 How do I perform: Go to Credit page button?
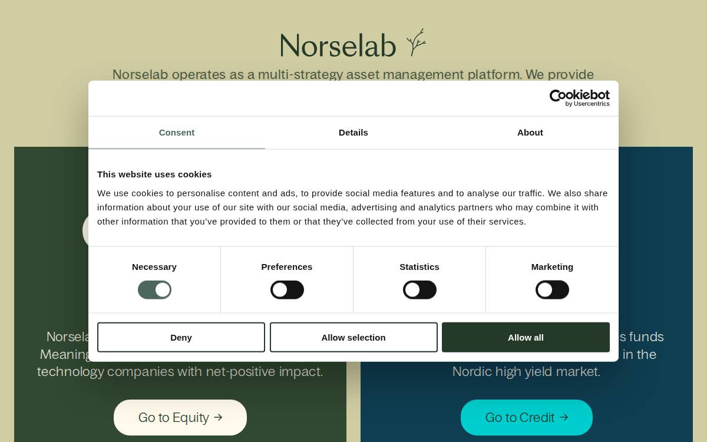click(x=527, y=417)
